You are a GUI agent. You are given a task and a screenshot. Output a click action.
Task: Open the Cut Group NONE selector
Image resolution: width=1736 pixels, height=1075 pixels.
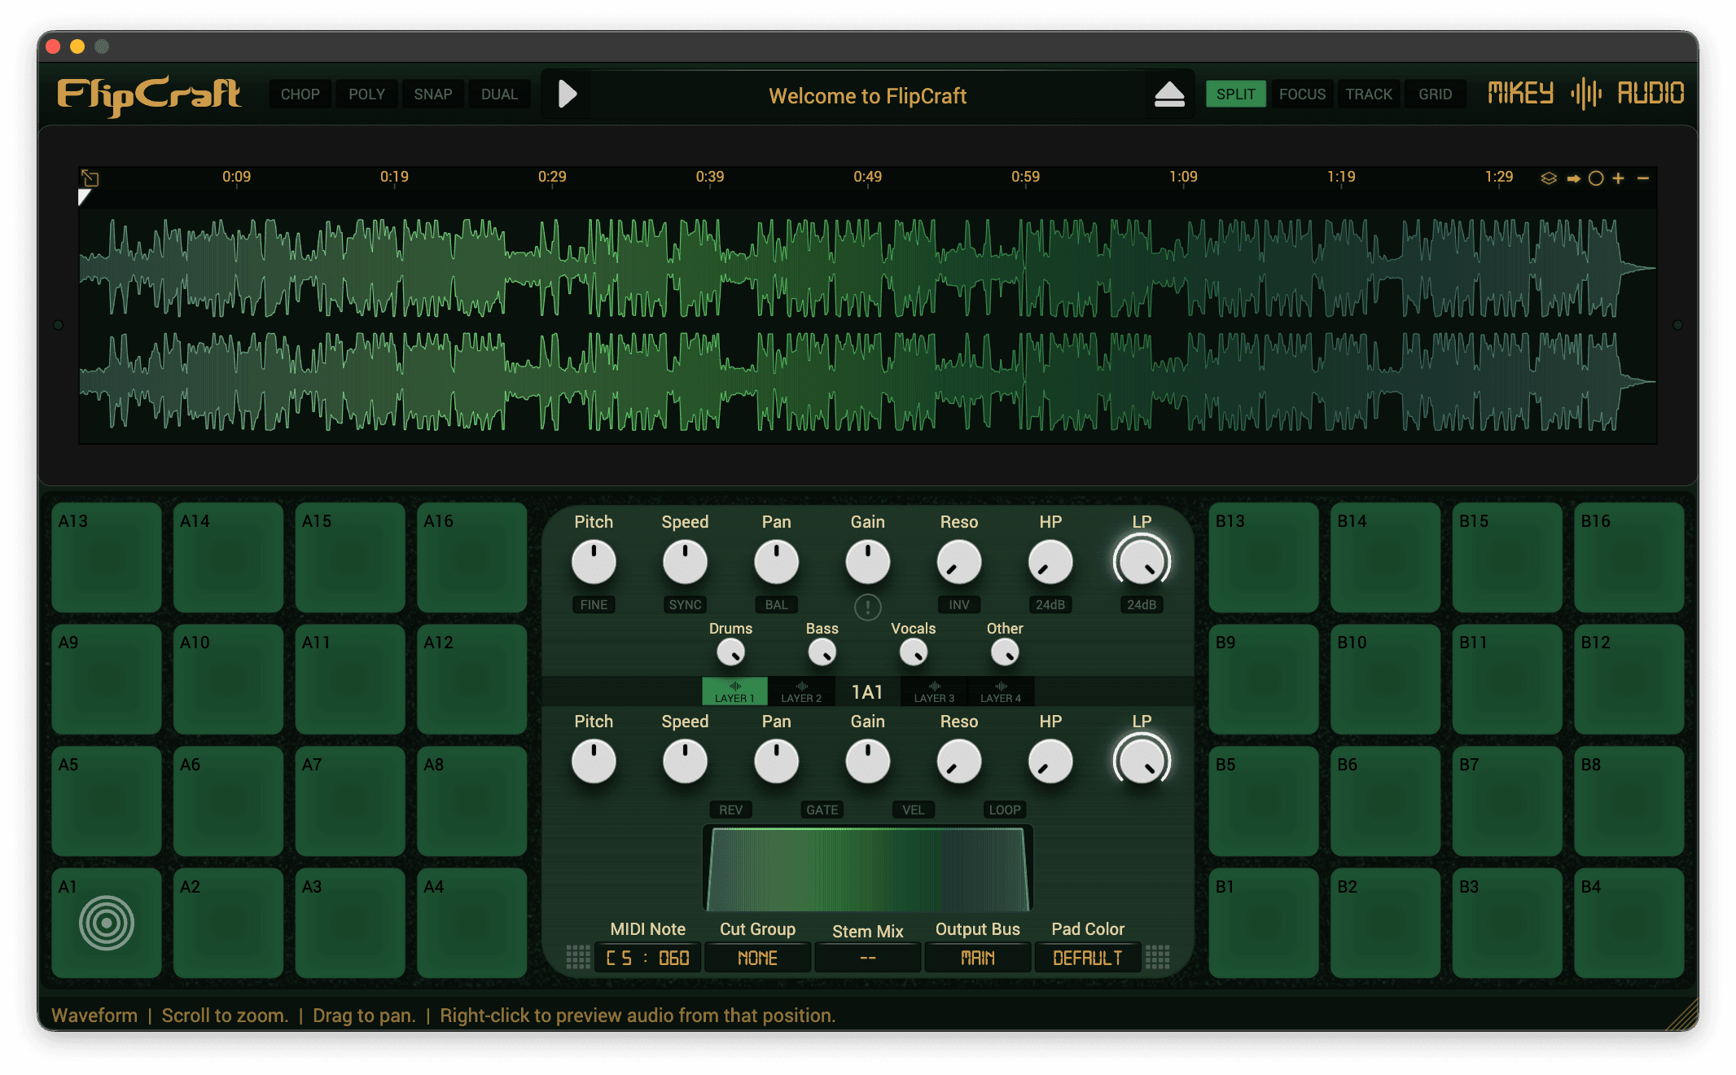[757, 958]
